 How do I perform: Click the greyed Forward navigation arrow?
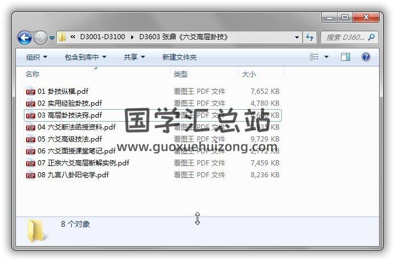click(40, 38)
